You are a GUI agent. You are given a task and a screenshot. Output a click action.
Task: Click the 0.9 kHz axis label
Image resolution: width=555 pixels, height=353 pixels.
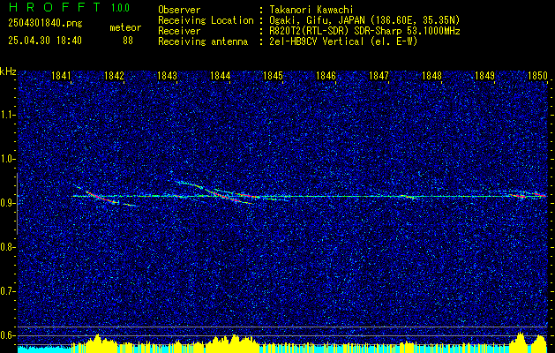click(8, 203)
